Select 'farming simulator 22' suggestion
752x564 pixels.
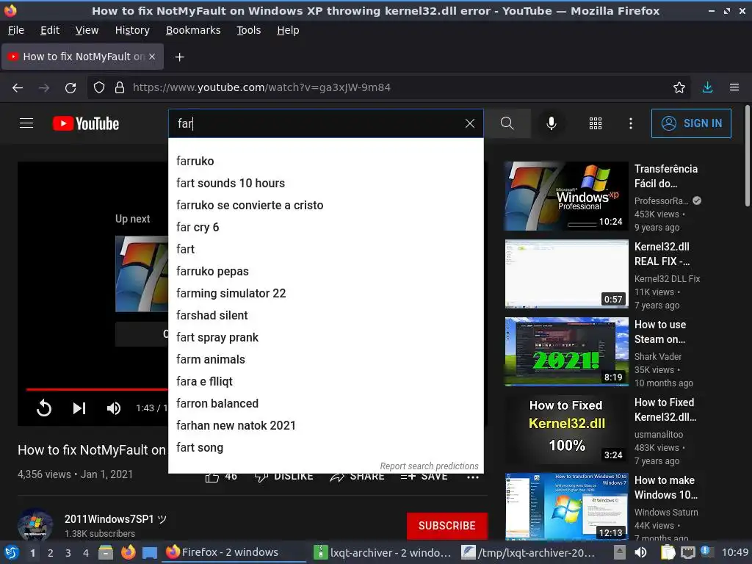[x=325, y=294]
